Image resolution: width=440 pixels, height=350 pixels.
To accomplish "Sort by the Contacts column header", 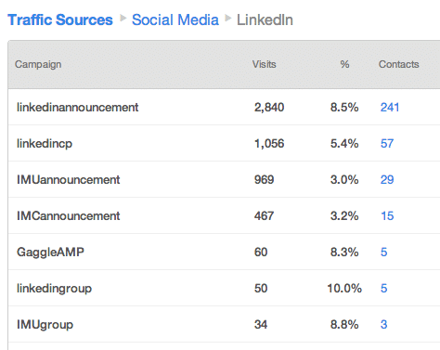I will pyautogui.click(x=398, y=64).
